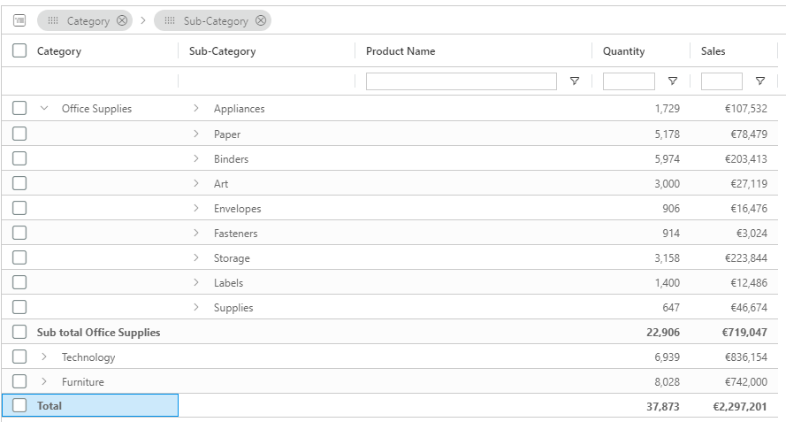786x422 pixels.
Task: Remove the Sub-Category grouping chip
Action: 260,20
